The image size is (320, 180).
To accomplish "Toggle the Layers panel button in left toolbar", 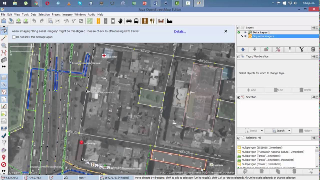I will click(x=4, y=77).
